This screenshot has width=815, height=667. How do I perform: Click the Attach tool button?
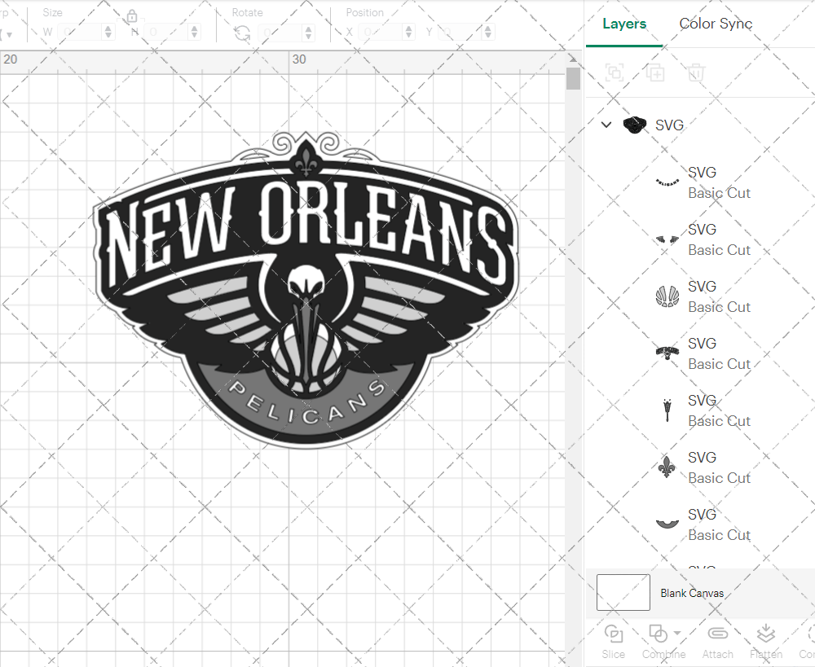(x=718, y=642)
